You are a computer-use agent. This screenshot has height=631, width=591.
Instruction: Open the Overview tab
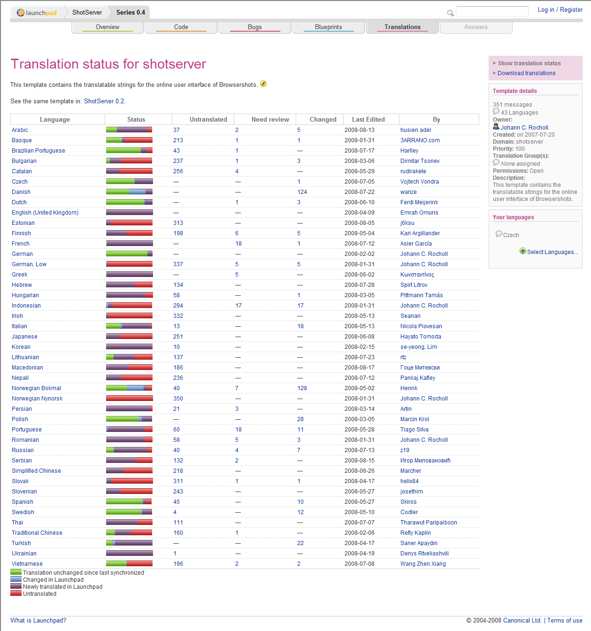coord(107,27)
